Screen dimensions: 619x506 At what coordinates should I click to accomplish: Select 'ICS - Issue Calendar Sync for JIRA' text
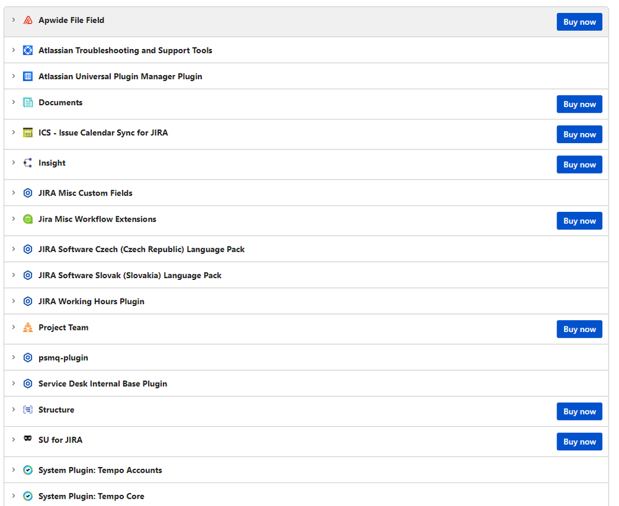[x=103, y=133]
